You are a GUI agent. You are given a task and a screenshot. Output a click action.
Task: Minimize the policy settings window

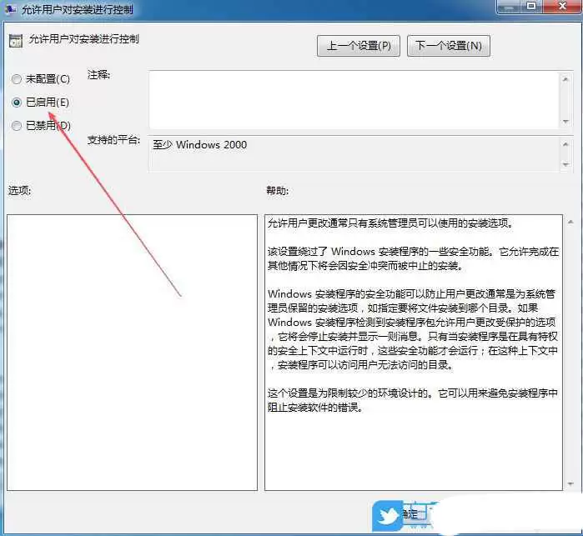coord(509,7)
